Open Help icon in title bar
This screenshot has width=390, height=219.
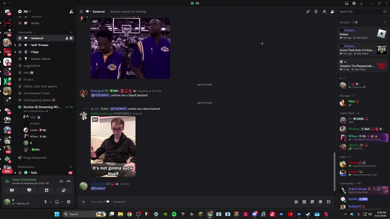tap(354, 3)
